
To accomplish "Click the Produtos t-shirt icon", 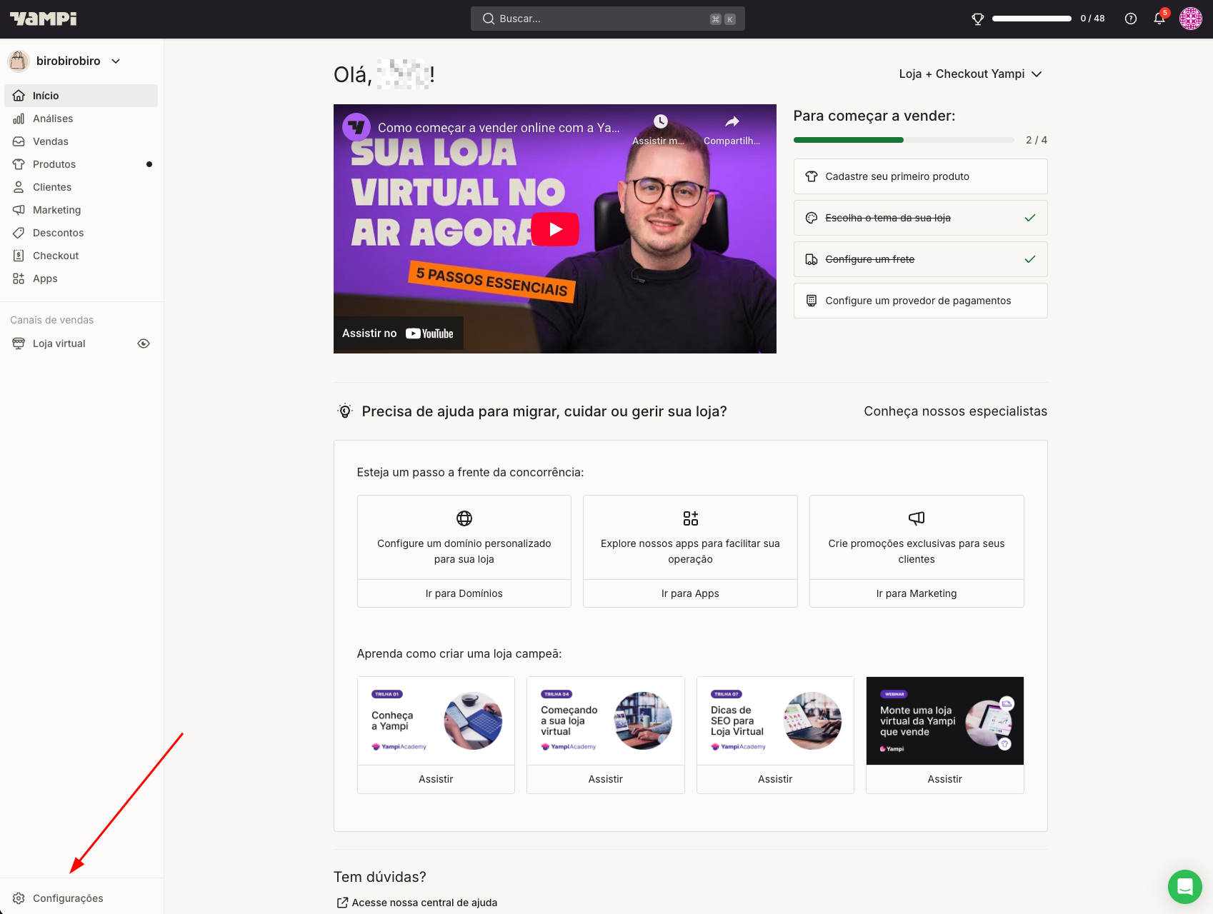I will point(19,164).
